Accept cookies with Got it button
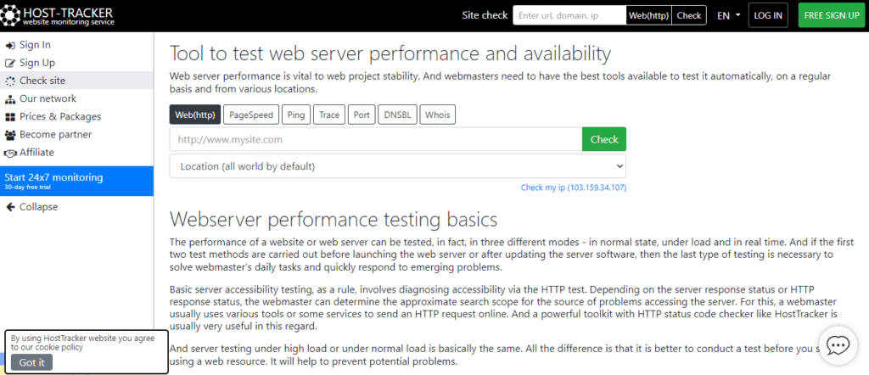The height and width of the screenshot is (375, 869). pos(31,362)
